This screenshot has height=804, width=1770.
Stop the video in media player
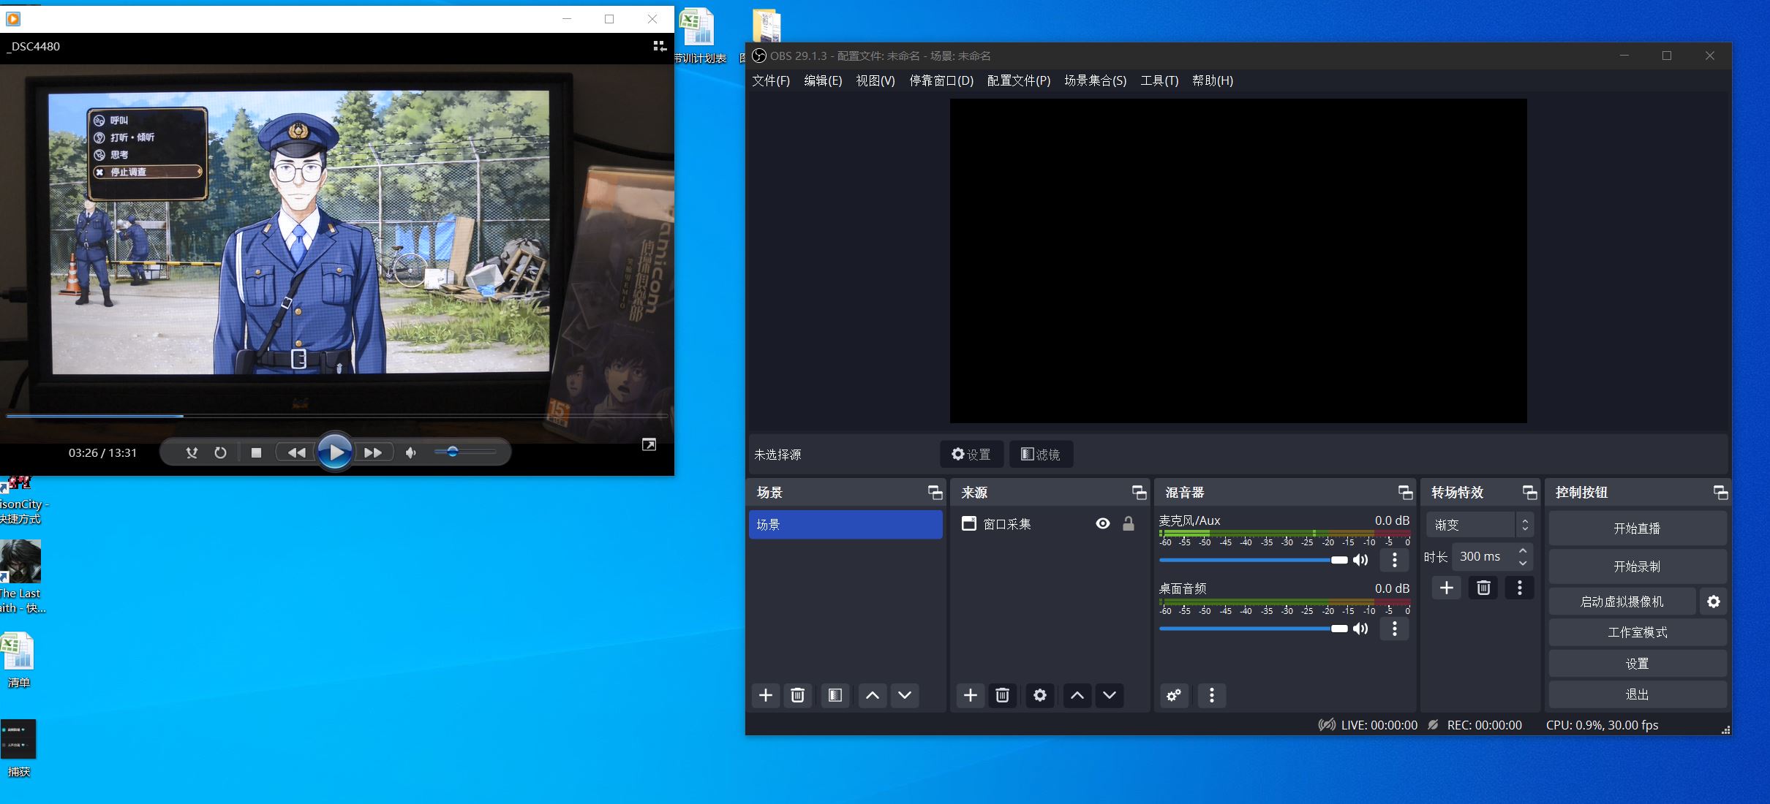pos(256,452)
